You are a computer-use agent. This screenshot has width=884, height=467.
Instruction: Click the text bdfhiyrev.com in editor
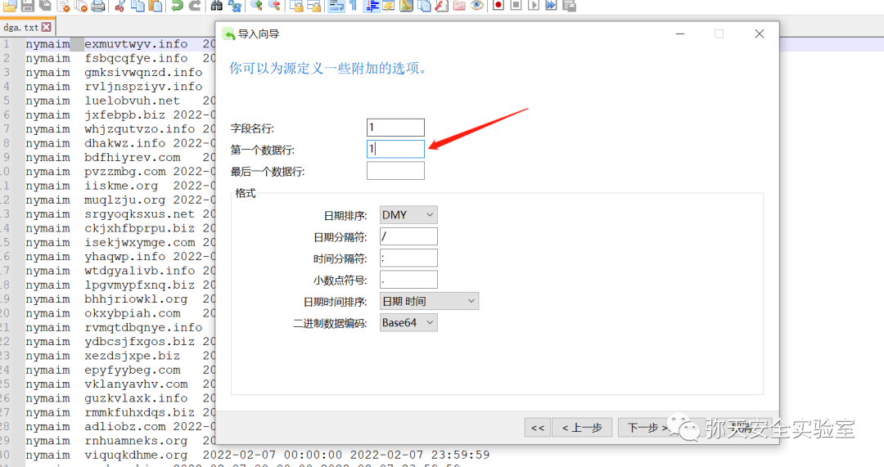[x=133, y=157]
